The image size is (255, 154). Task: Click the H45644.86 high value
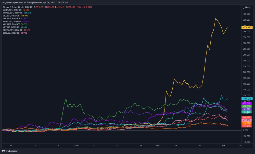pyautogui.click(x=49, y=7)
